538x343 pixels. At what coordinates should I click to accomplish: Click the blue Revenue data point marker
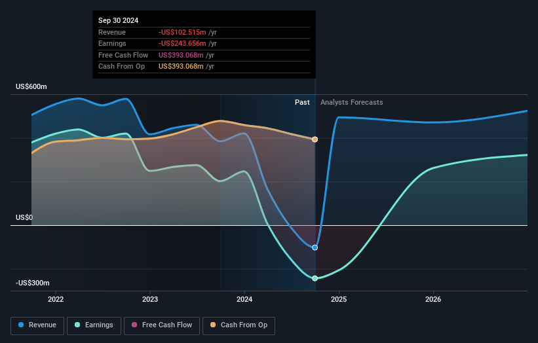pyautogui.click(x=315, y=247)
